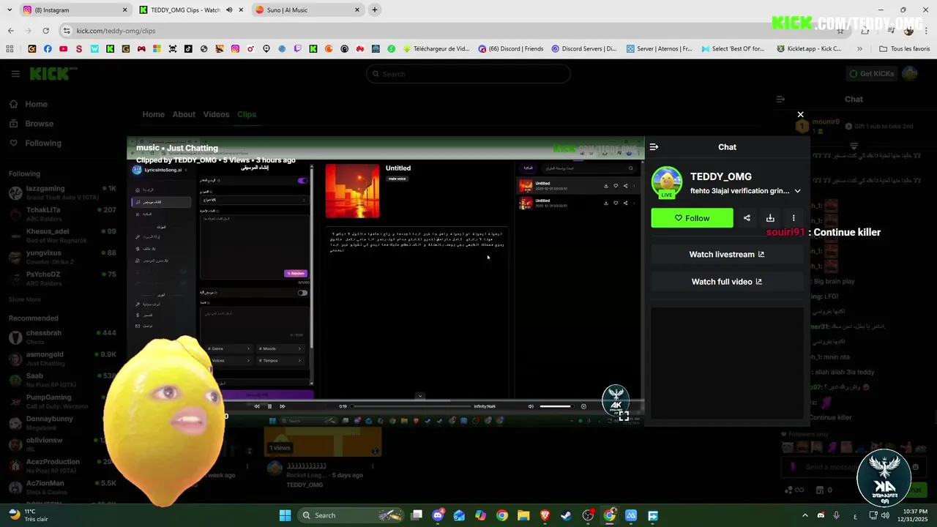Click the Kick search box
Screen dimensions: 937x527
(x=468, y=74)
